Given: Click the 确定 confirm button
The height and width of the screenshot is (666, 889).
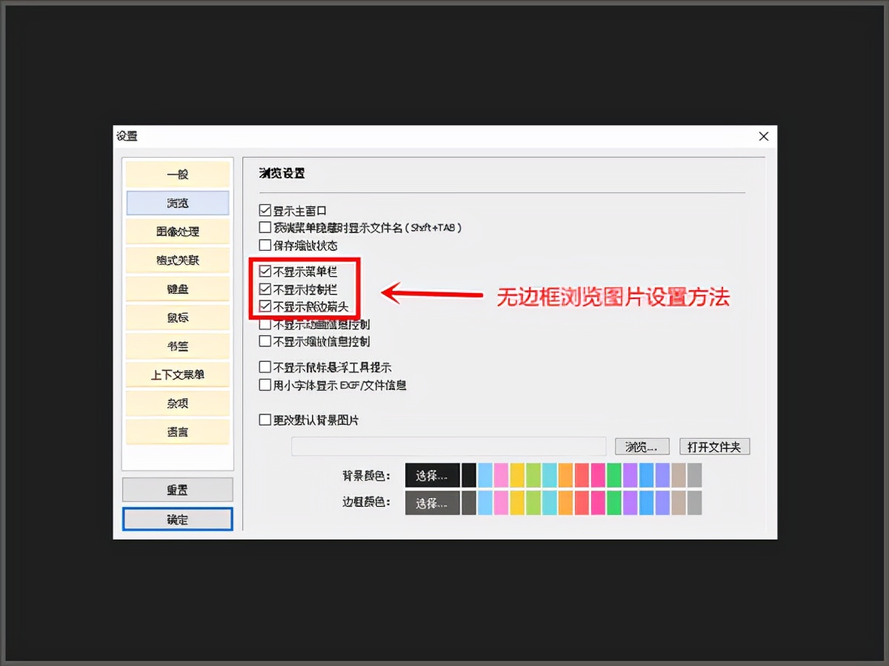Looking at the screenshot, I should (x=177, y=519).
